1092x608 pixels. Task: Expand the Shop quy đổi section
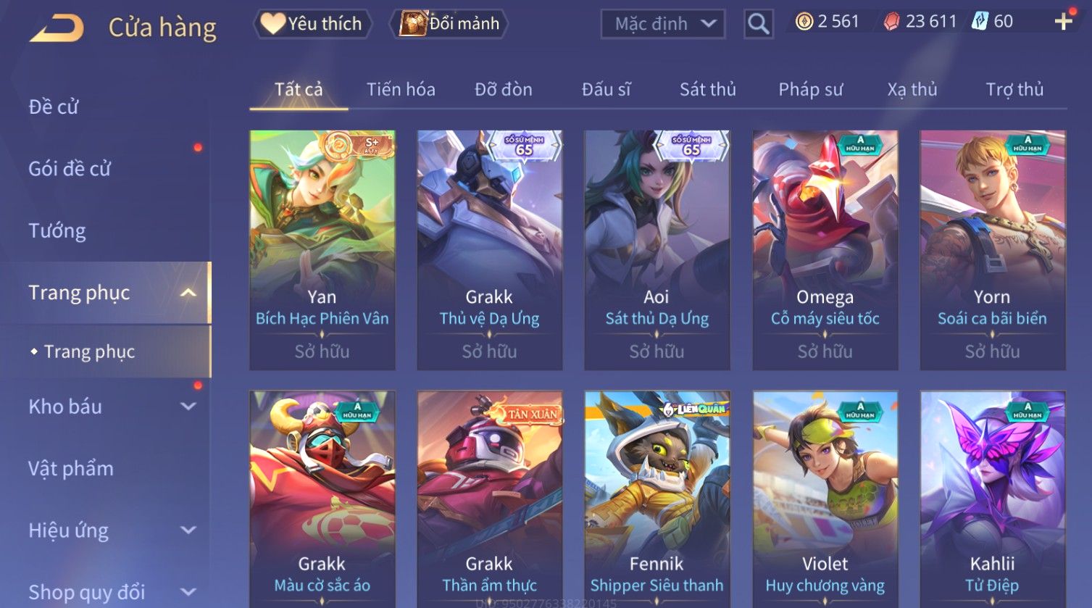pyautogui.click(x=188, y=592)
